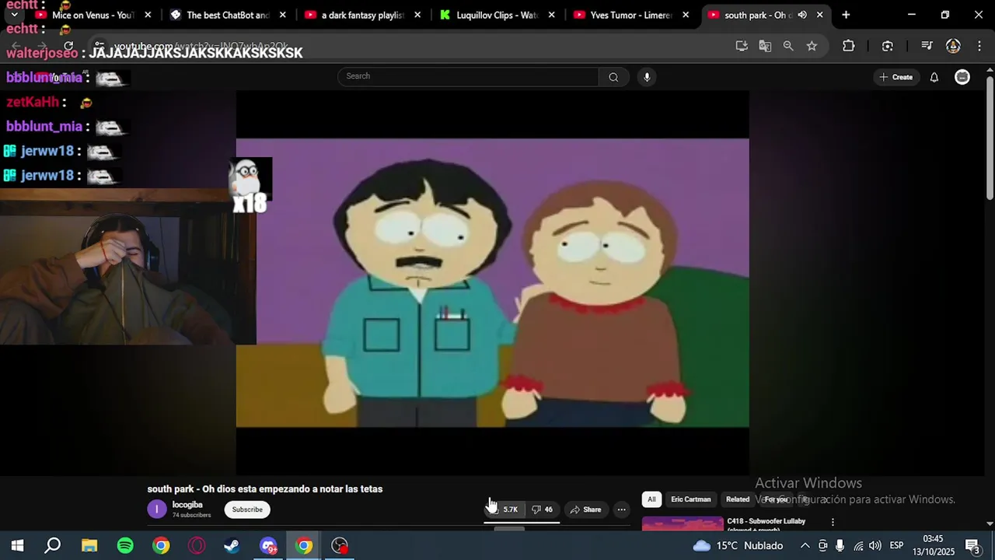Click the video title south park - Oh dios
Screen dimensions: 995x560
coord(265,489)
